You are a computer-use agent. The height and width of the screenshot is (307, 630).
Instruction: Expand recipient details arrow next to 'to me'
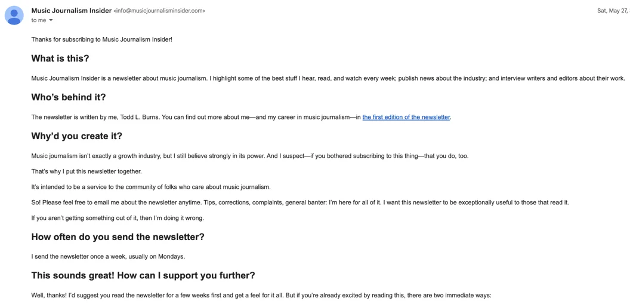point(51,20)
